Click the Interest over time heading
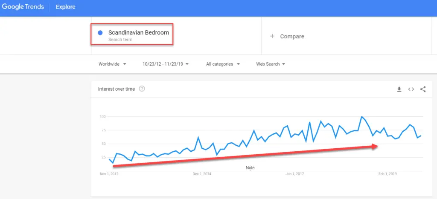This screenshot has width=437, height=199. pos(117,89)
